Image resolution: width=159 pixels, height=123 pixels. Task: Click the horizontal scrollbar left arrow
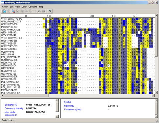(x=2, y=96)
